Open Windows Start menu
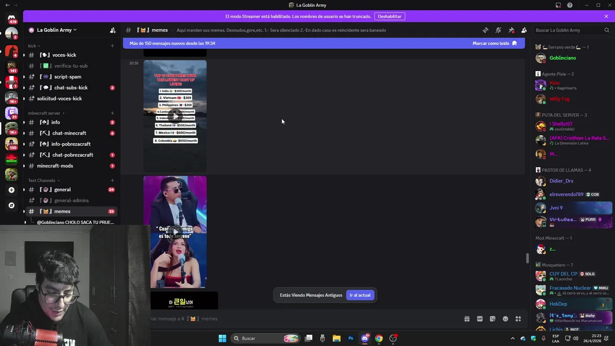615x346 pixels. click(x=222, y=338)
